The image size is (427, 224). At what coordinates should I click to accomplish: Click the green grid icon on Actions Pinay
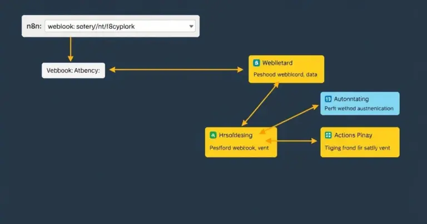point(328,135)
